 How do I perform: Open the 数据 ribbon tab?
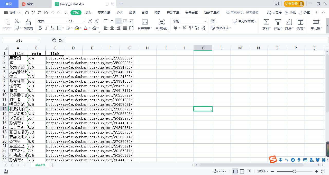[132, 13]
